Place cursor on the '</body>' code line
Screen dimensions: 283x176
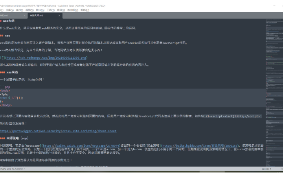(6, 106)
